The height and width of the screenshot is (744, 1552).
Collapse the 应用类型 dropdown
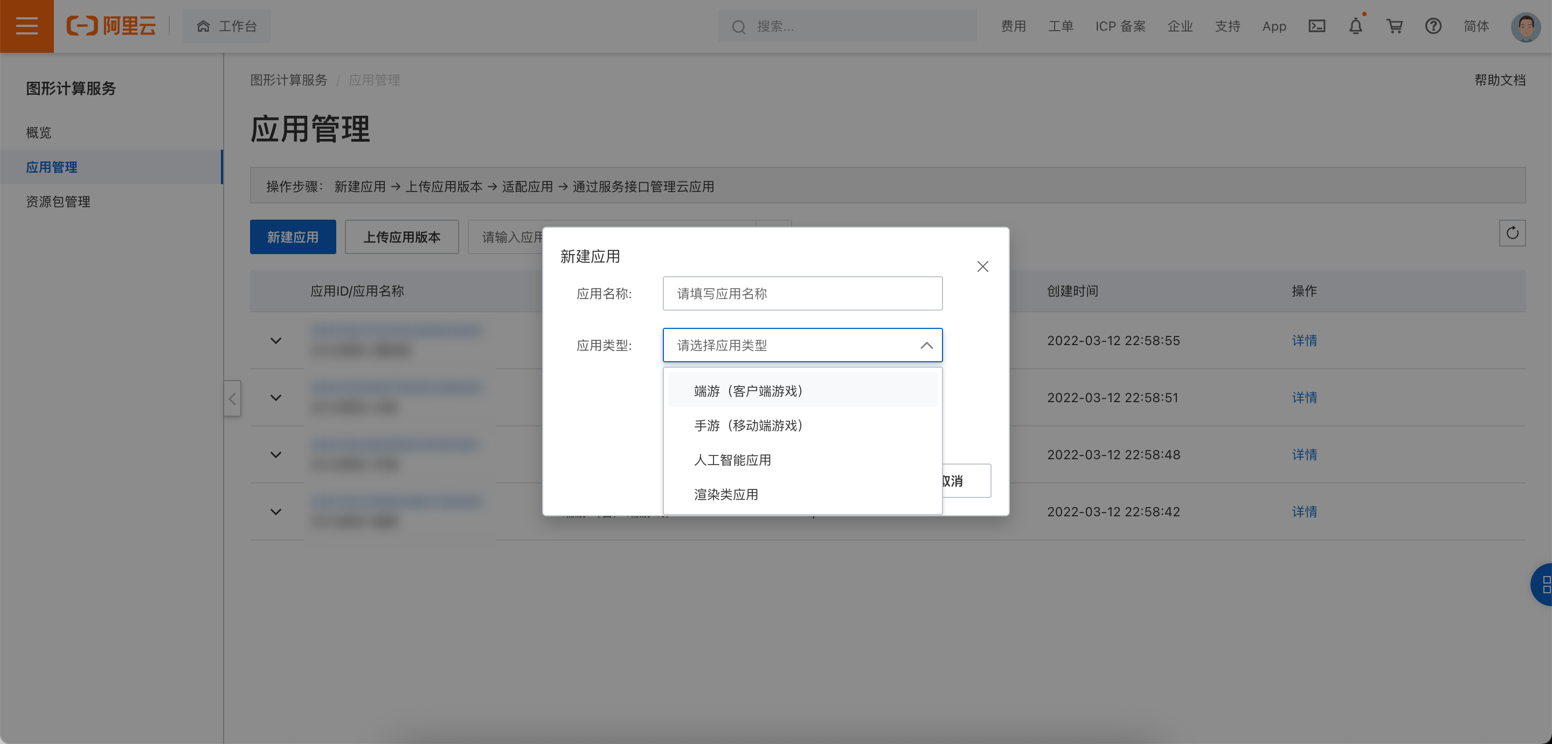click(x=926, y=345)
